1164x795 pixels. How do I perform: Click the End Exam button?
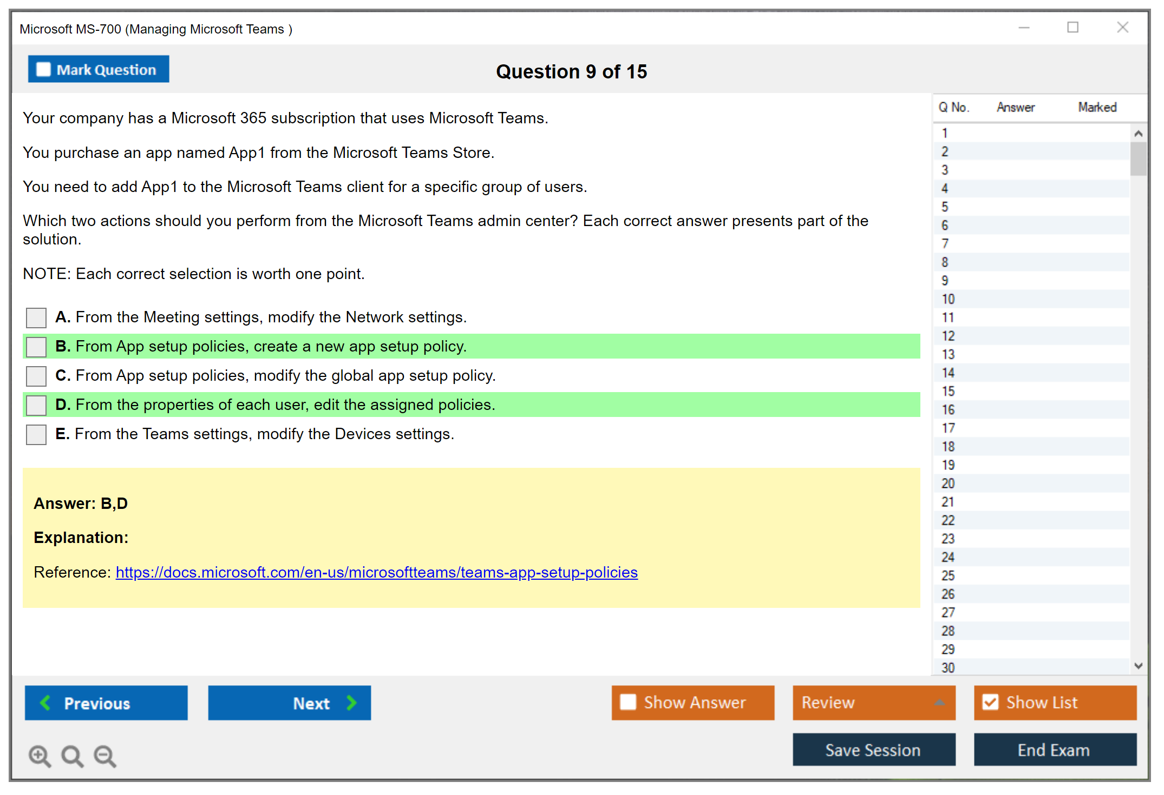click(1054, 750)
